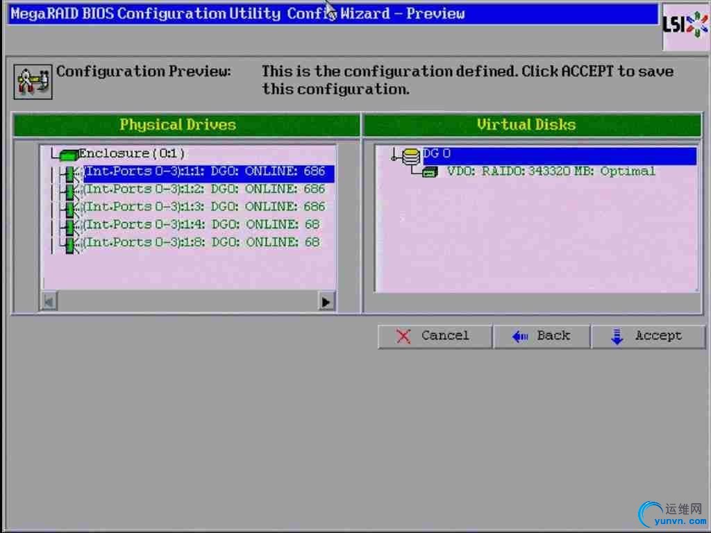This screenshot has width=711, height=533.
Task: Click the Cancel button
Action: coord(435,337)
